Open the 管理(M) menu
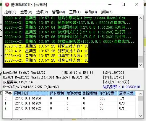The width and height of the screenshot is (146, 121). pyautogui.click(x=59, y=12)
